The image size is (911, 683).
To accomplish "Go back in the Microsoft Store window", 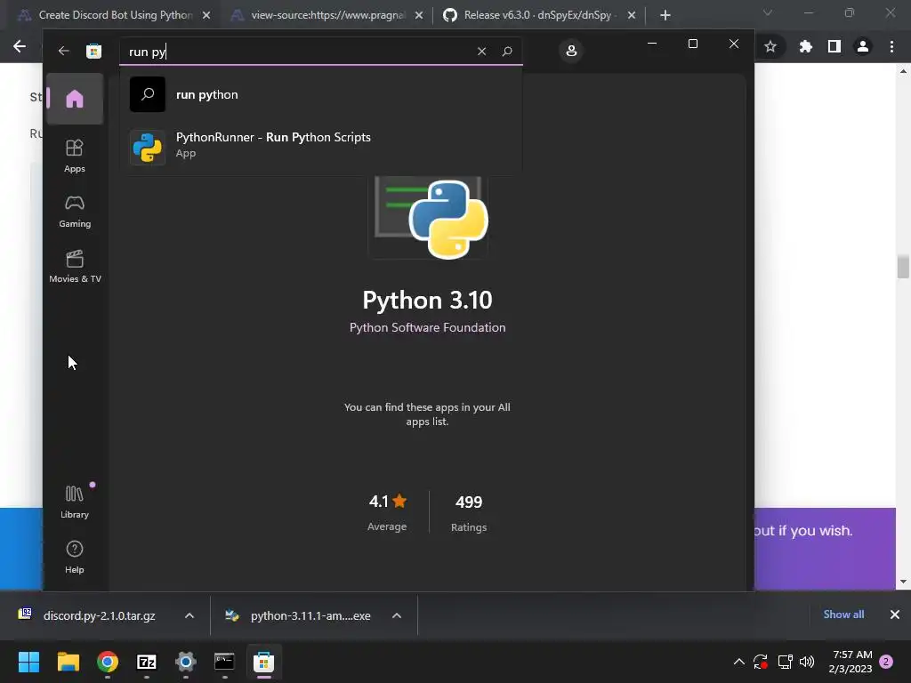I will [x=63, y=51].
